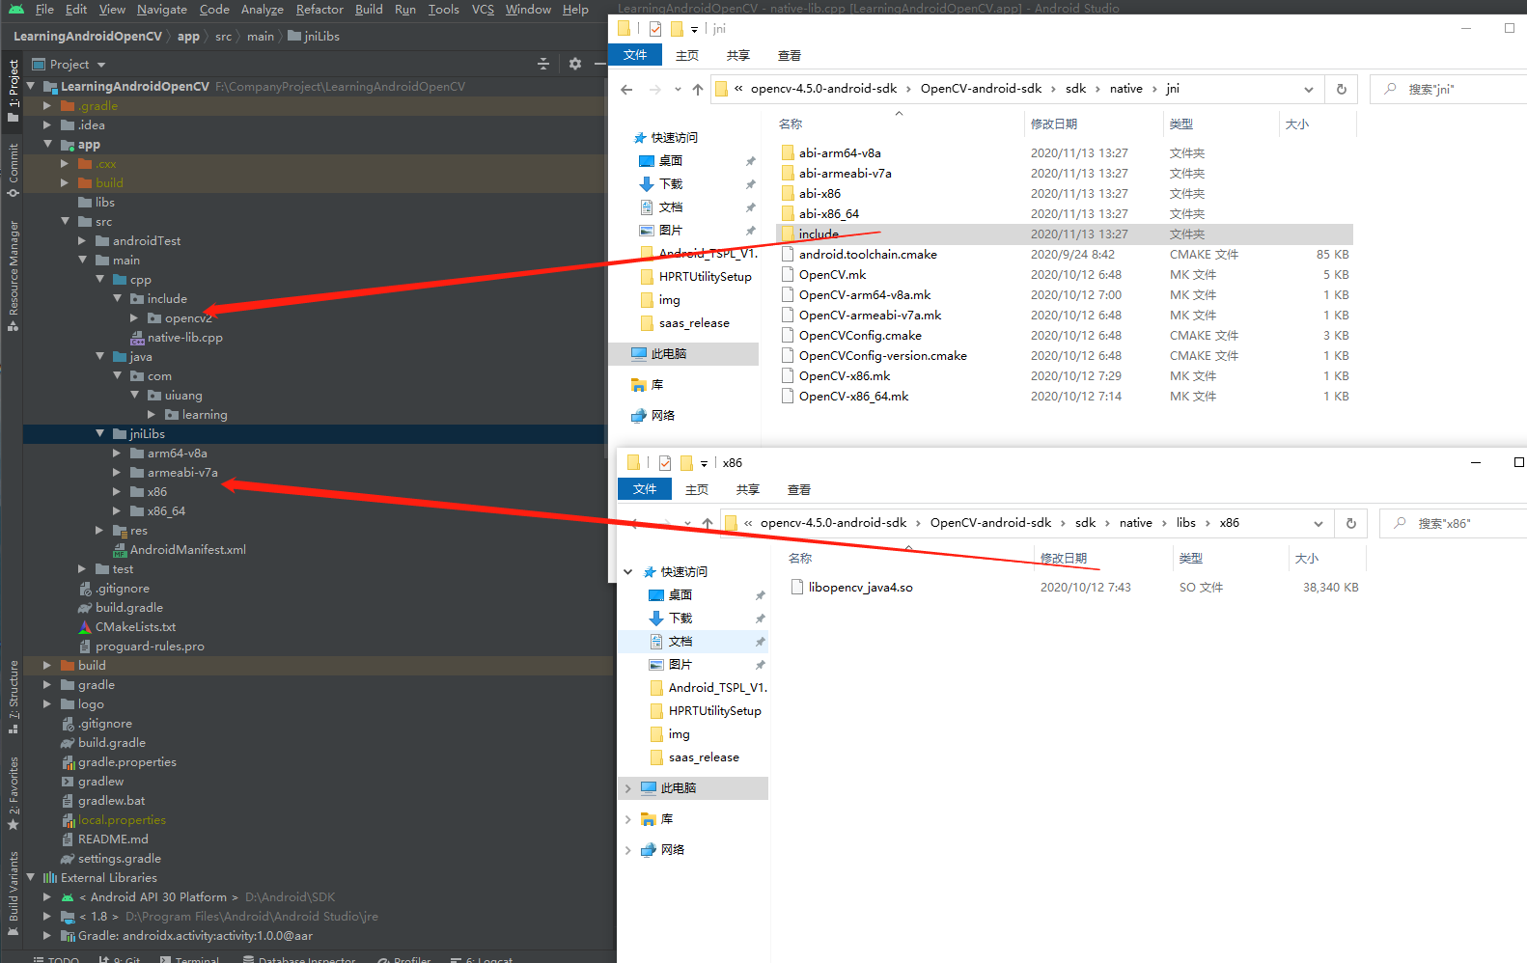Select AndroidManifest.xml file

[187, 550]
